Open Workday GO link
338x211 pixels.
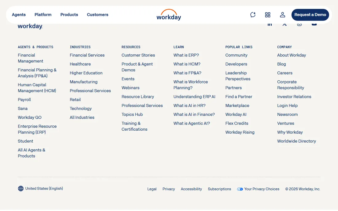[29, 117]
